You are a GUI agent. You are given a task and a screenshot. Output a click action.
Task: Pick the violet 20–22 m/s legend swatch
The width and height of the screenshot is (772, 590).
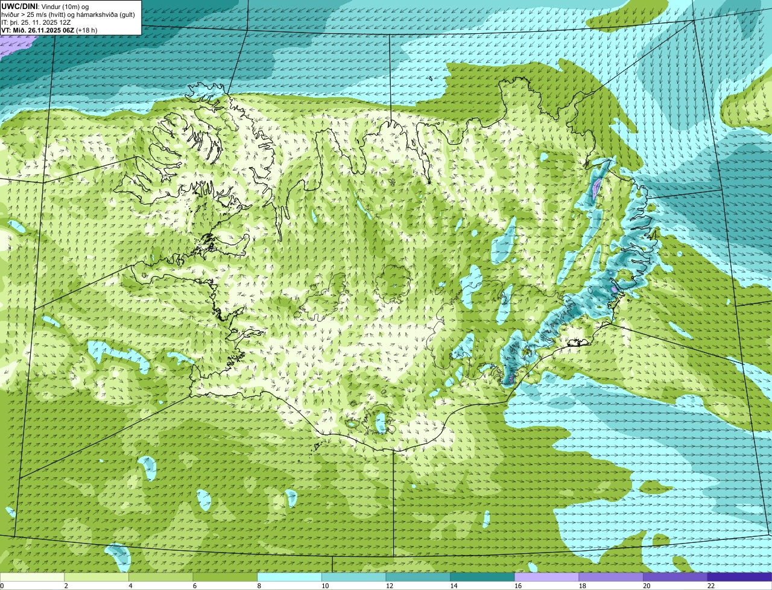[675, 577]
